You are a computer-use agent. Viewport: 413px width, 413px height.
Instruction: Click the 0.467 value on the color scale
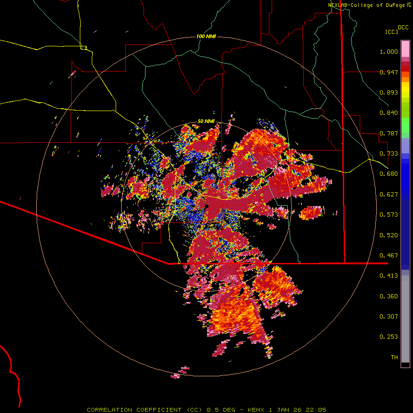point(389,256)
